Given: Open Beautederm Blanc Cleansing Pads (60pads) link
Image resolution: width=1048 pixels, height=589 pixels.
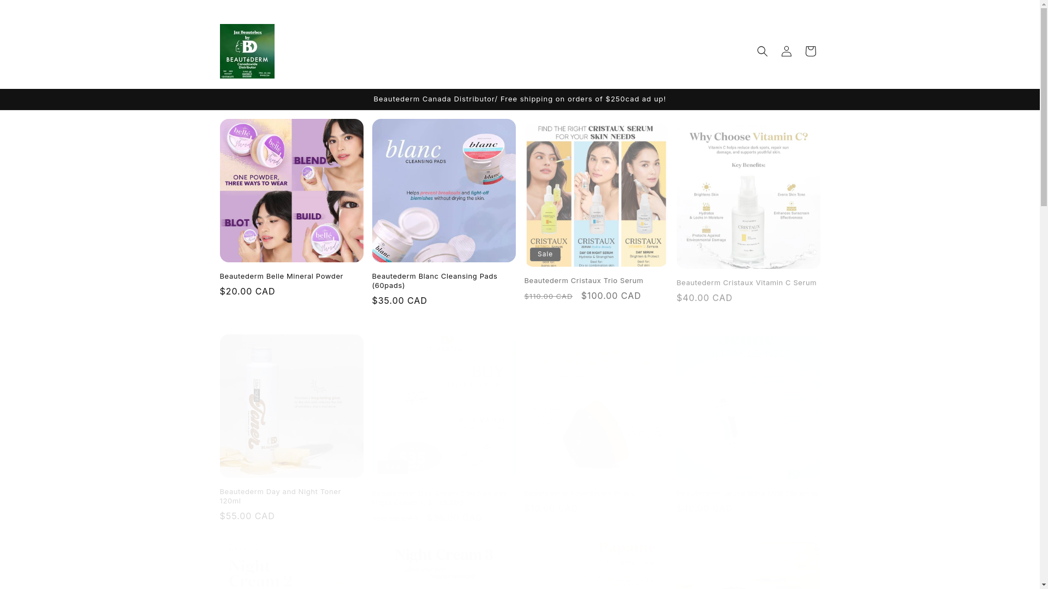Looking at the screenshot, I should tap(434, 281).
